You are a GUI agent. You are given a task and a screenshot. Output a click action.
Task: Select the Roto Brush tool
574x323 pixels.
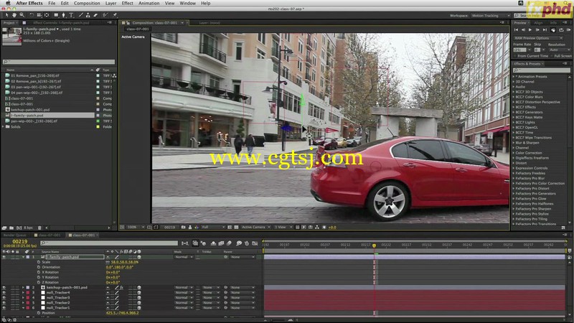pos(105,15)
